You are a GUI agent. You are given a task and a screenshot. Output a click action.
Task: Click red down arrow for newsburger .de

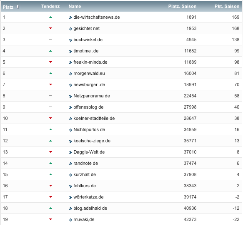point(50,84)
